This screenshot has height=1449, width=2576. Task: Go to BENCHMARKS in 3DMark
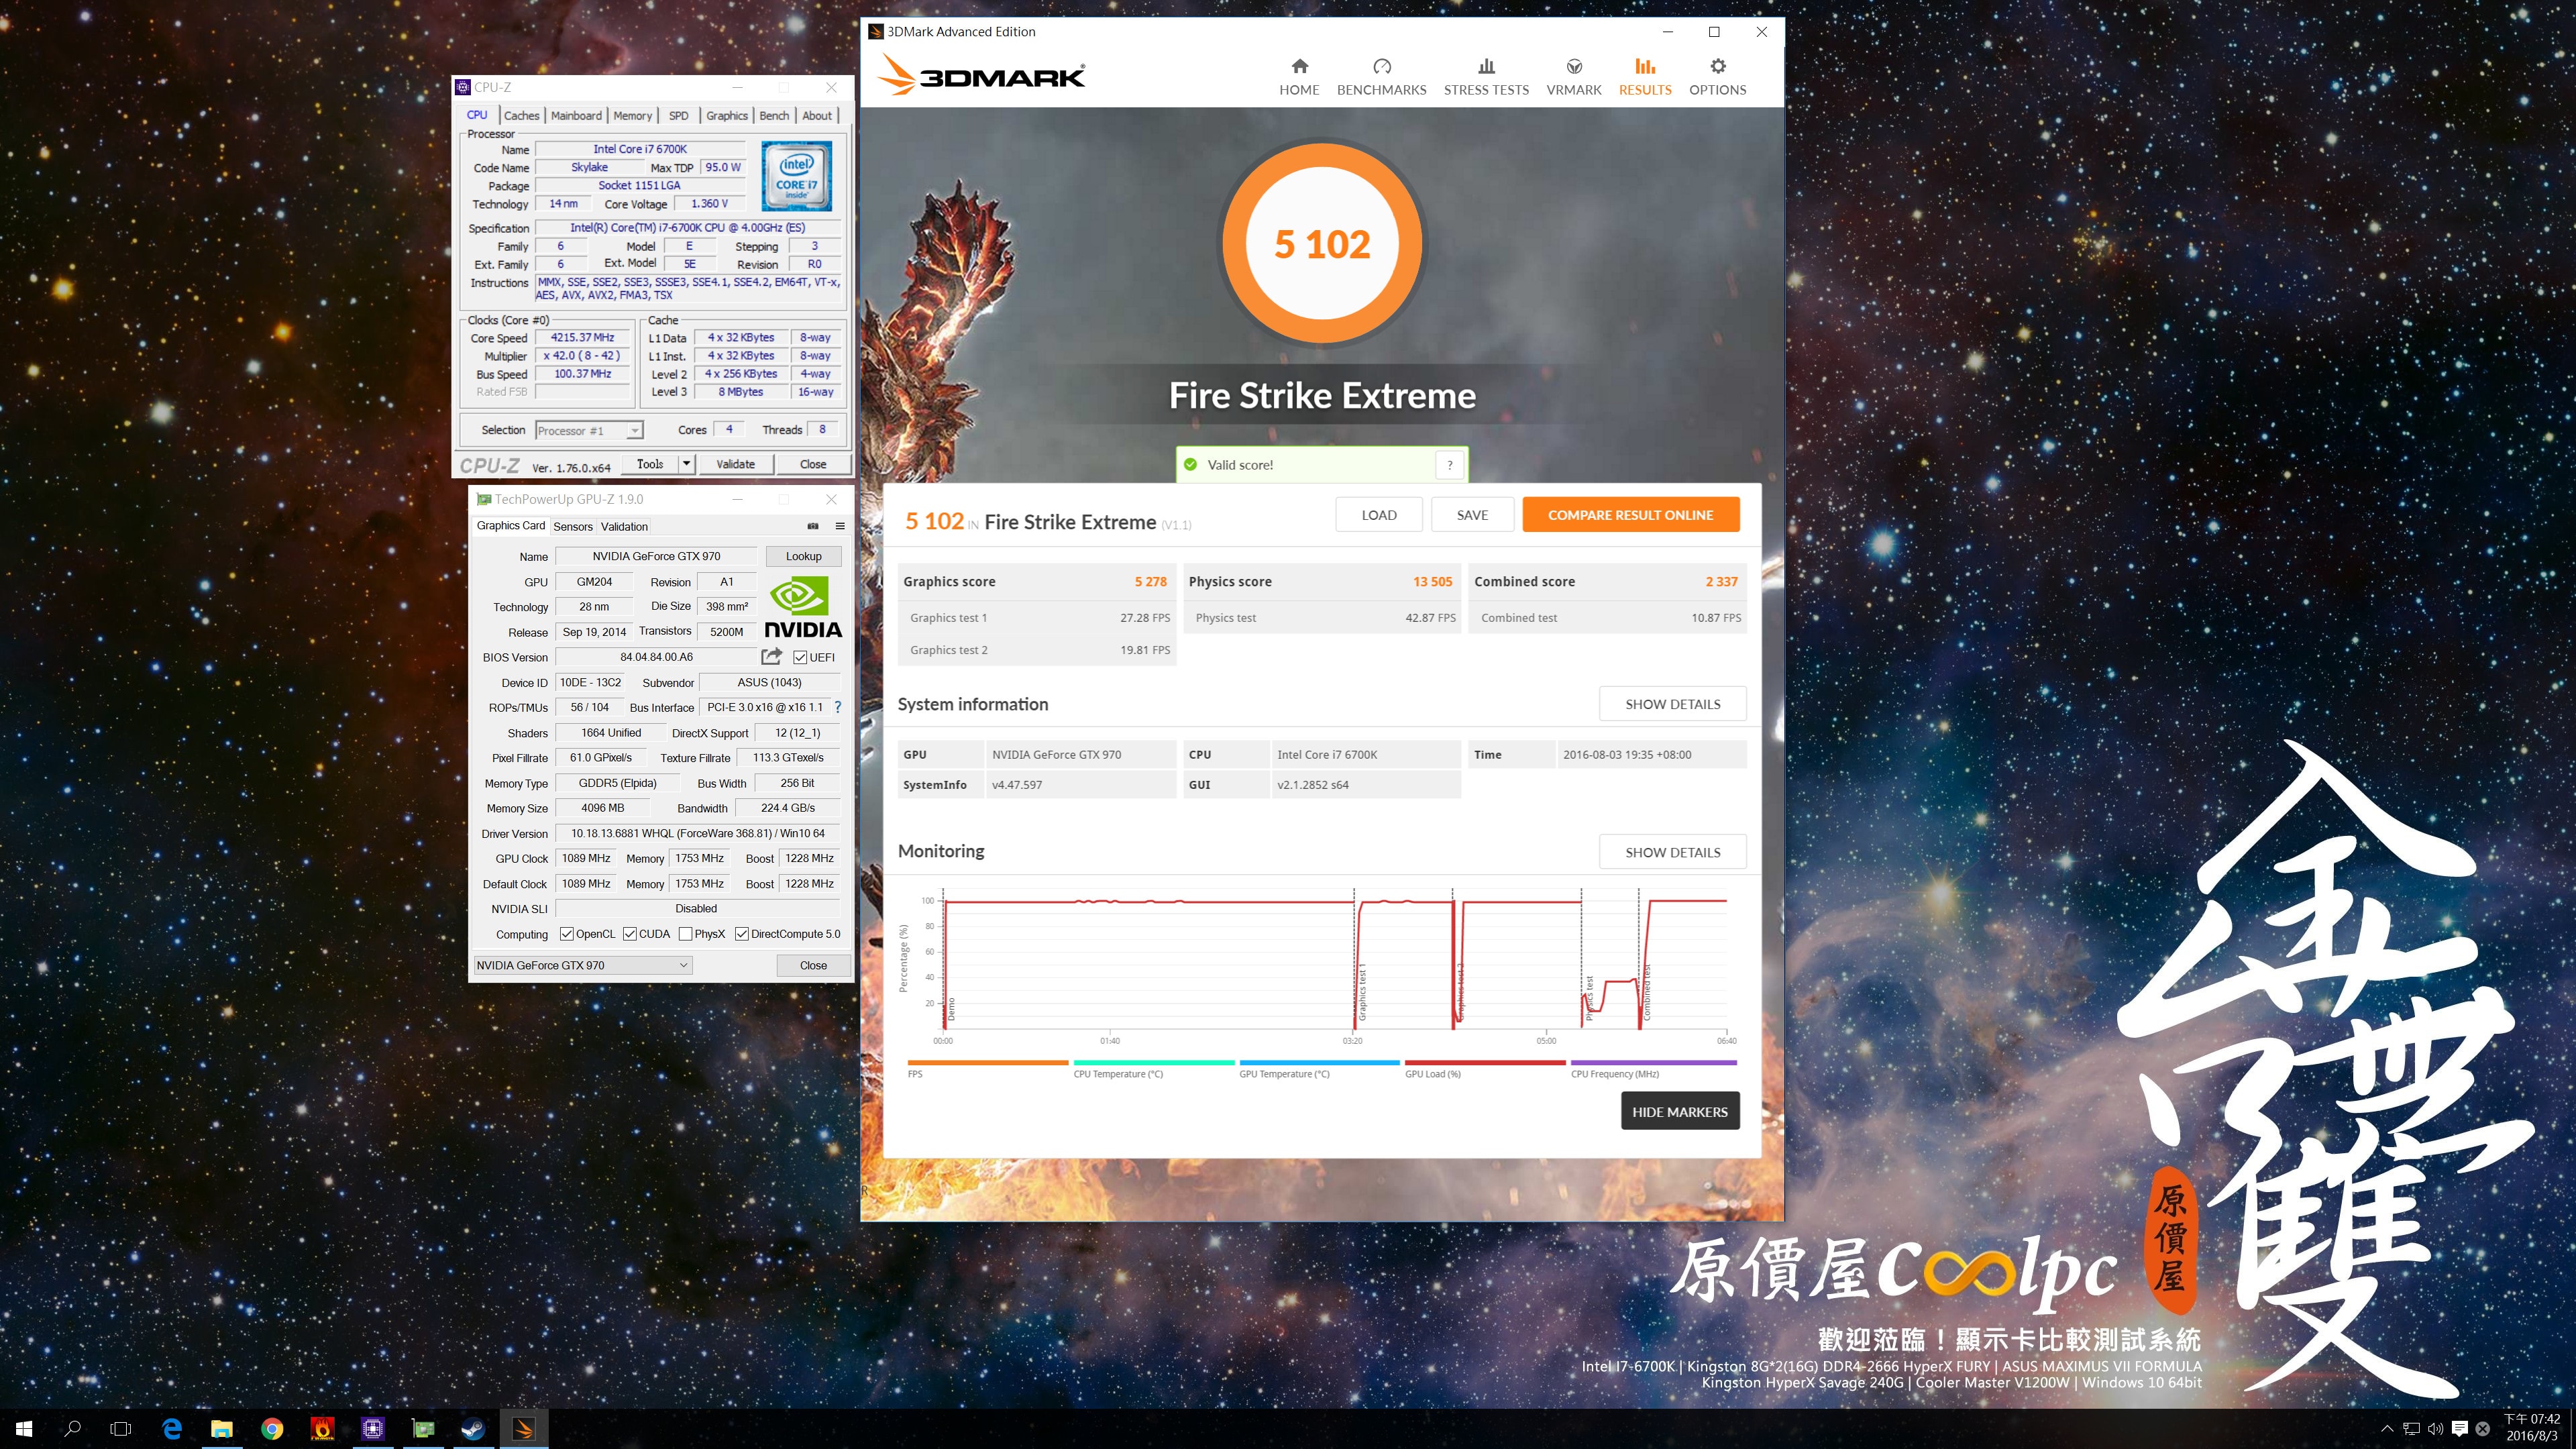click(x=1381, y=76)
